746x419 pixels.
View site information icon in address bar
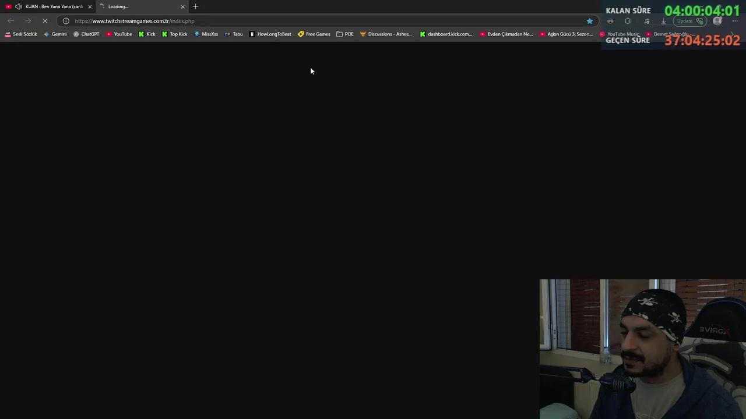pos(66,21)
